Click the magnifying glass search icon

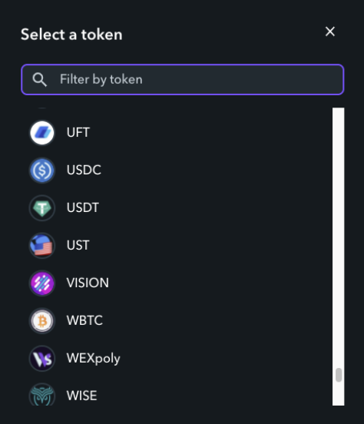39,80
